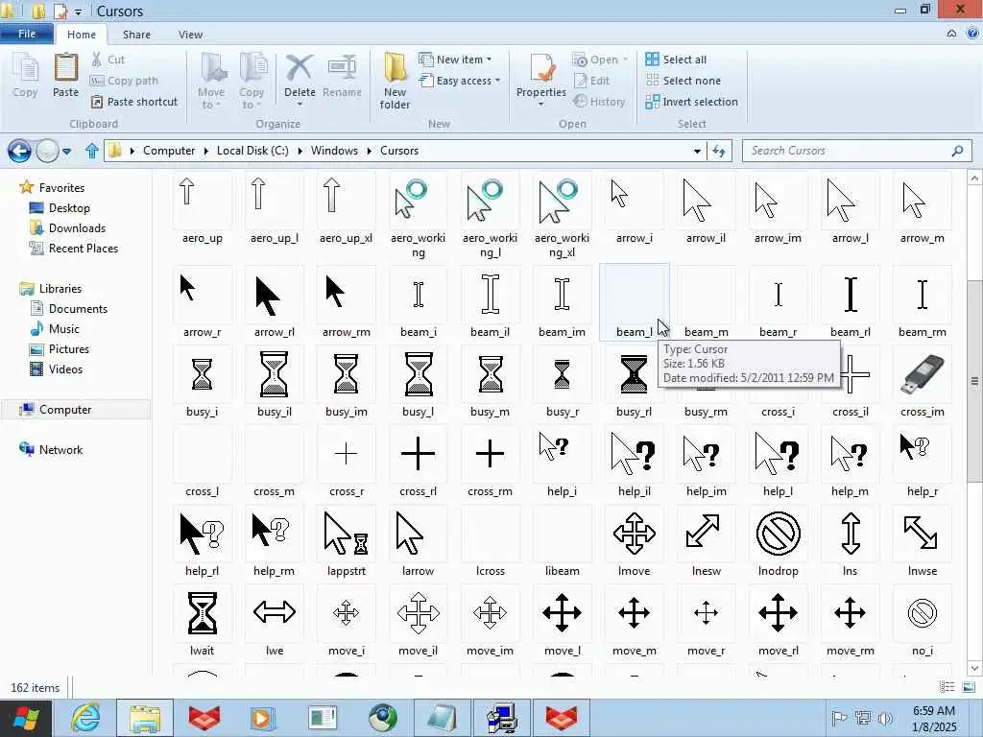Select the lnodrop prohibited cursor file
983x737 pixels.
pyautogui.click(x=778, y=541)
